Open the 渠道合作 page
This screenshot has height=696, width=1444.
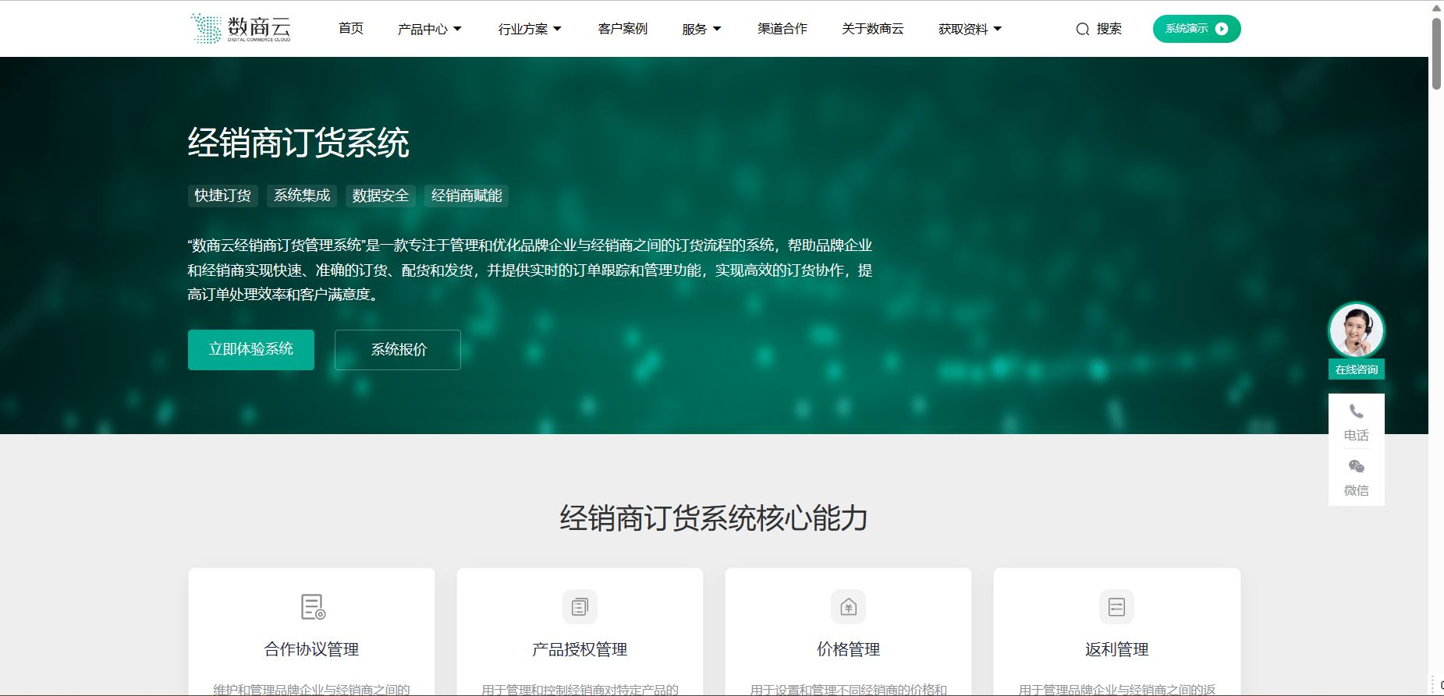(782, 28)
